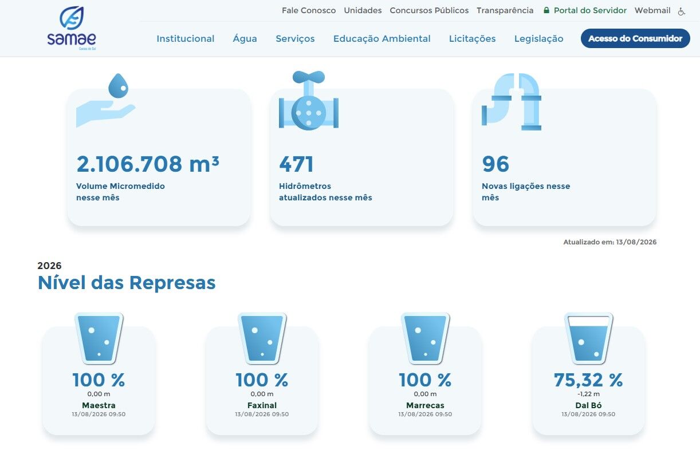This screenshot has height=470, width=700.
Task: Click the Samae logo
Action: (x=72, y=29)
